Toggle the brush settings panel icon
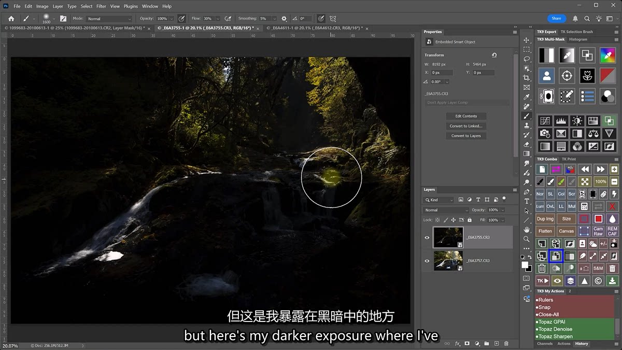Screen dimensions: 622x350 [x=63, y=19]
